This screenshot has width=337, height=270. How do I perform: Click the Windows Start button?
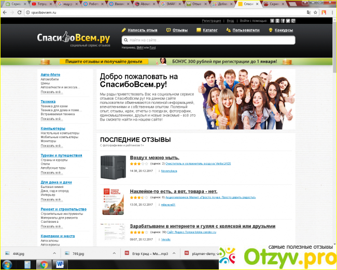click(x=8, y=264)
